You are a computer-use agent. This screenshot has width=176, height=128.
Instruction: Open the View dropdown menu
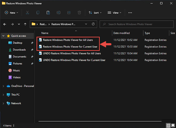[114, 13]
